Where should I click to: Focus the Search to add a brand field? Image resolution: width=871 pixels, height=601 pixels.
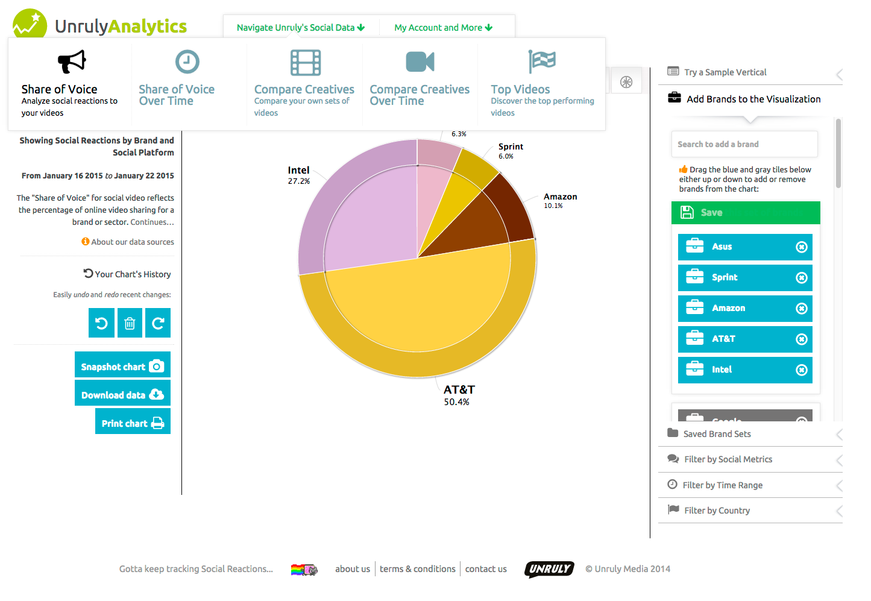(x=744, y=144)
